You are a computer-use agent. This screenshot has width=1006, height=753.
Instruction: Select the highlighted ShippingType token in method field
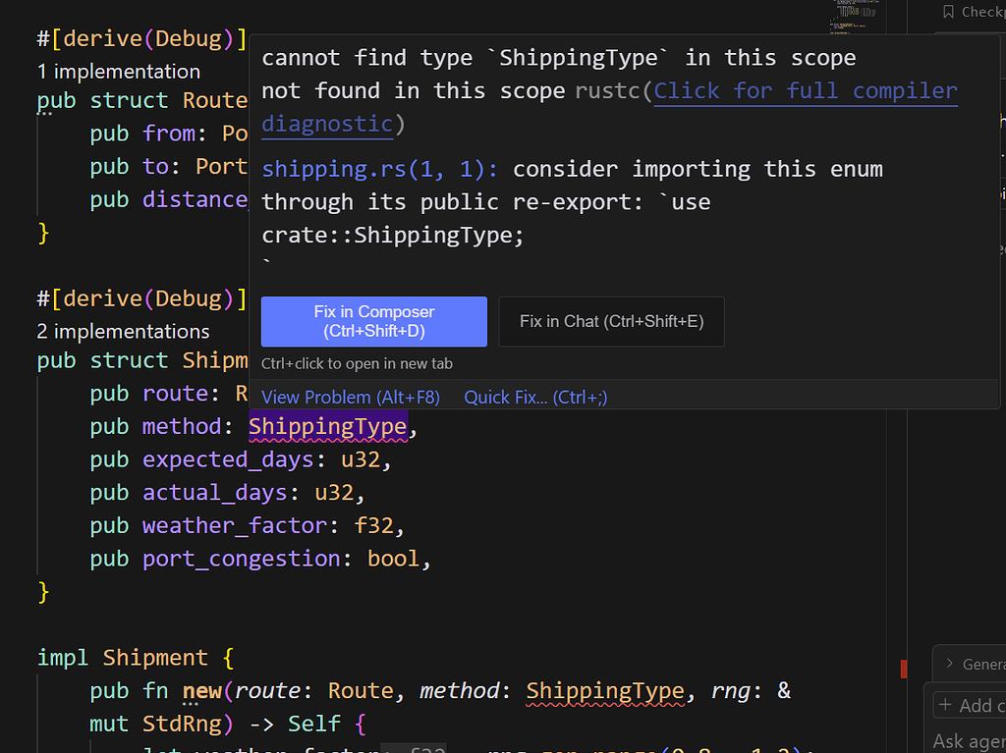[x=327, y=426]
